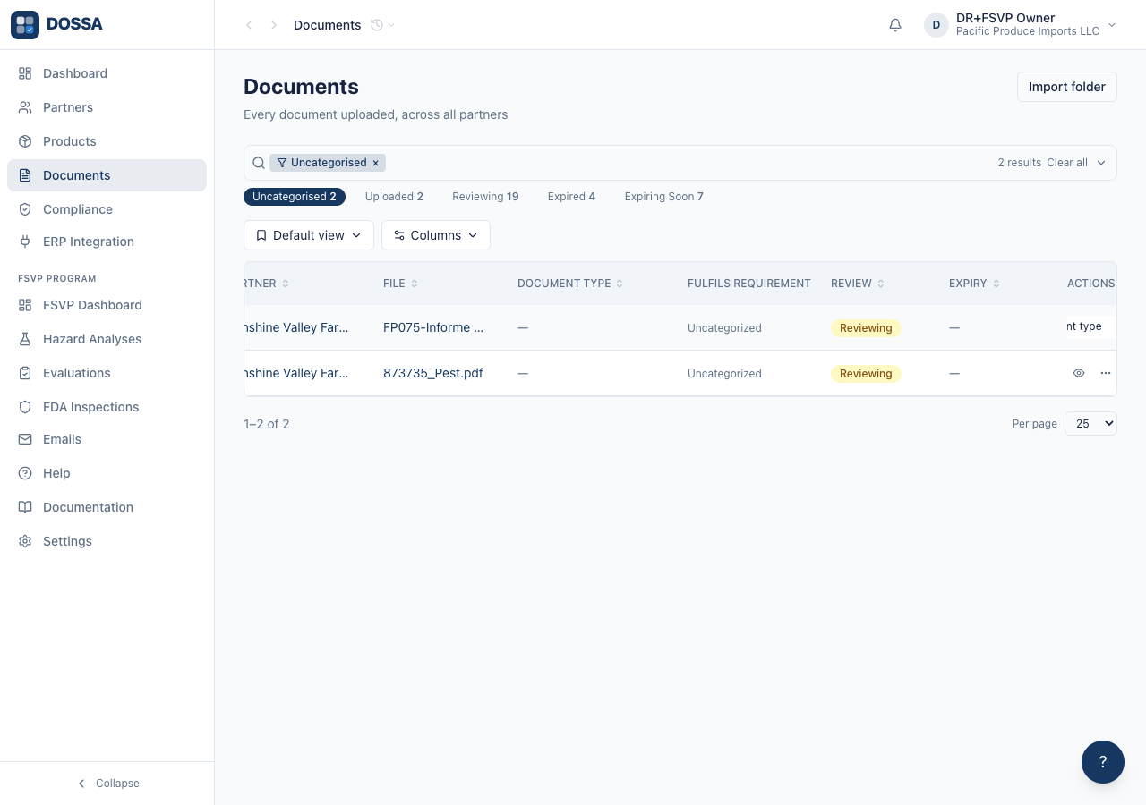This screenshot has width=1146, height=805.
Task: Sort by the Review column
Action: click(x=858, y=284)
